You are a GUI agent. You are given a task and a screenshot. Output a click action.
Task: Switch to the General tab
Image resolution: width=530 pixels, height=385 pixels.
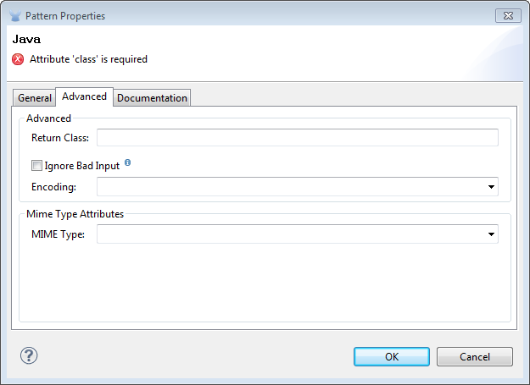pyautogui.click(x=35, y=98)
